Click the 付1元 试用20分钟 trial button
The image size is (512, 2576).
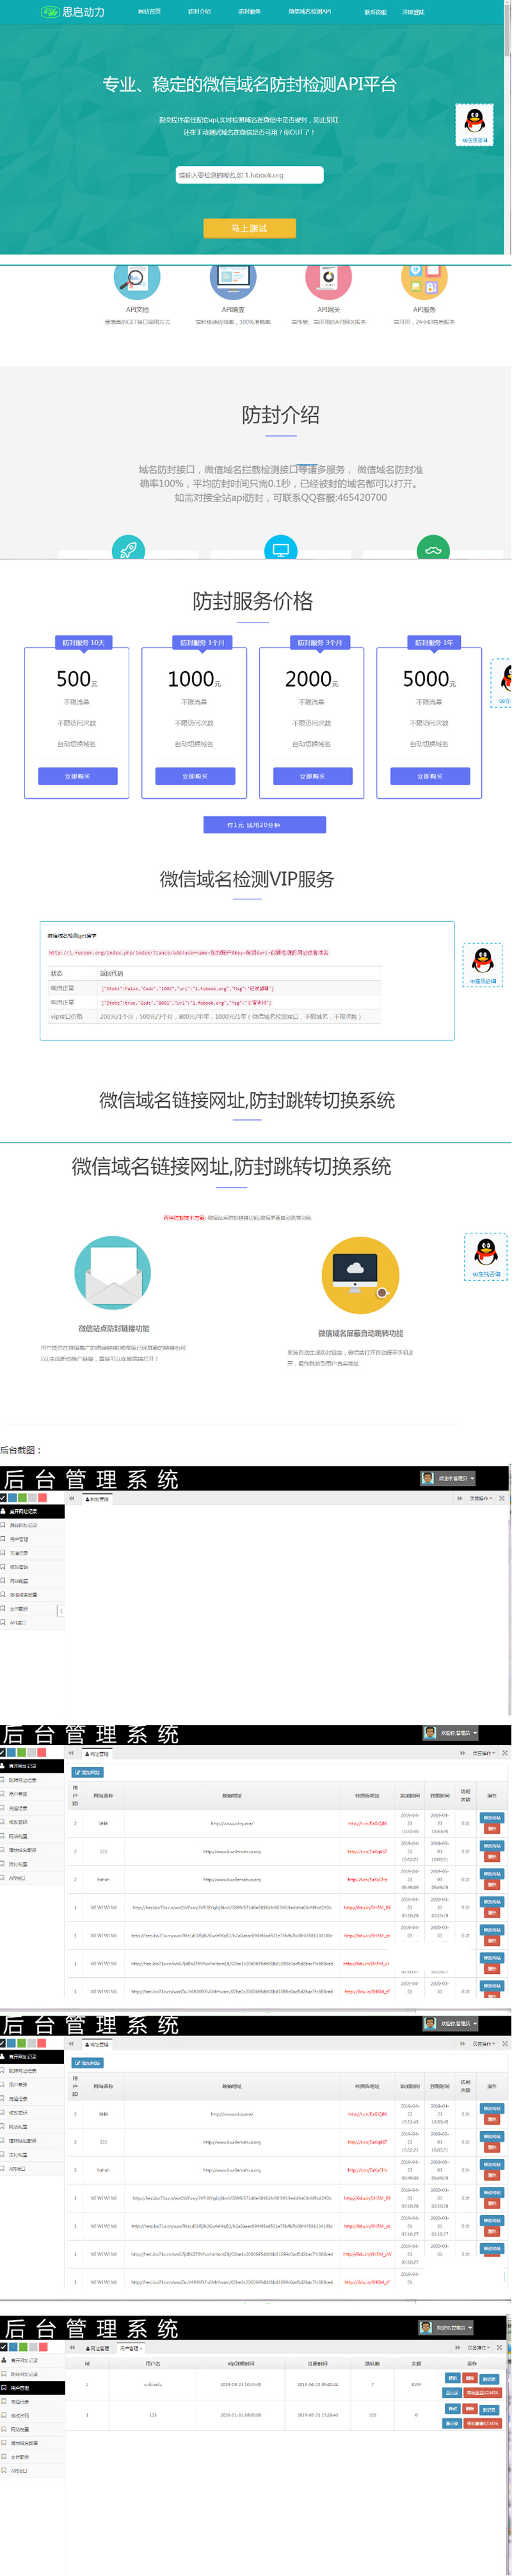(x=264, y=825)
